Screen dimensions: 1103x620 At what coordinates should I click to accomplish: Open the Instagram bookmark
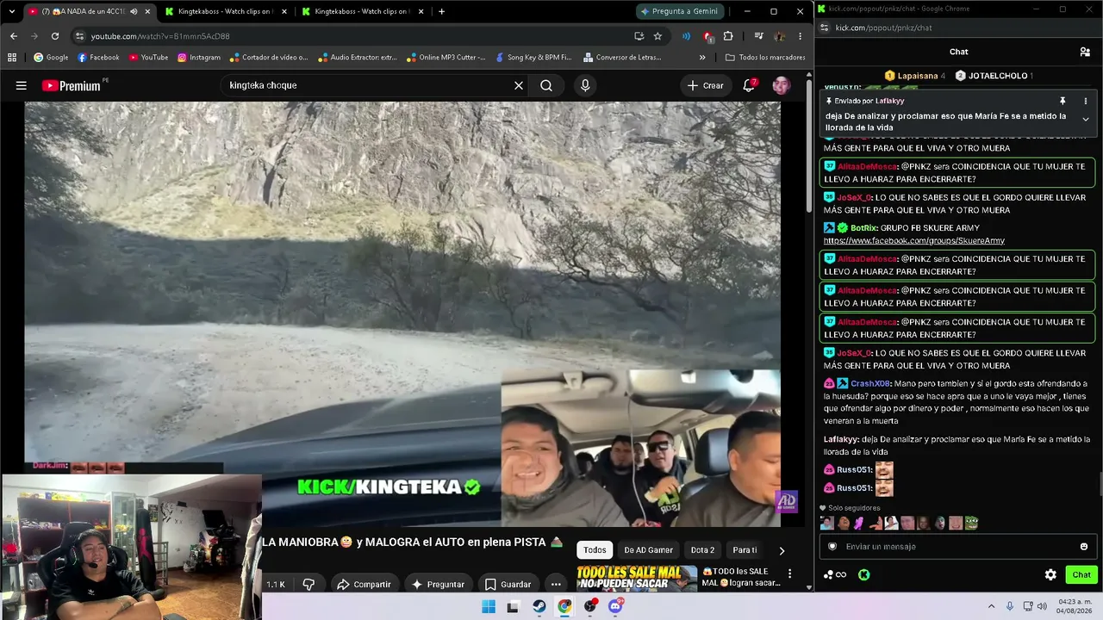click(x=198, y=58)
